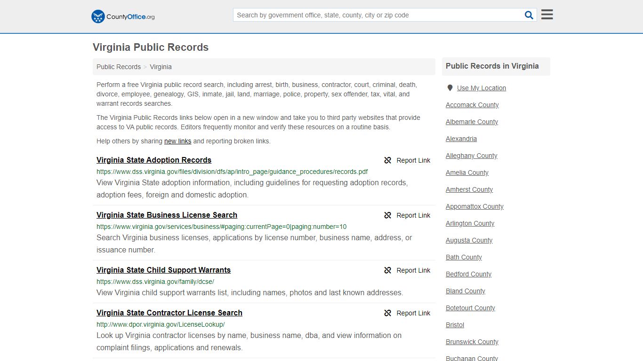643x361 pixels.
Task: Open Virginia State Adoption Records
Action: (154, 160)
